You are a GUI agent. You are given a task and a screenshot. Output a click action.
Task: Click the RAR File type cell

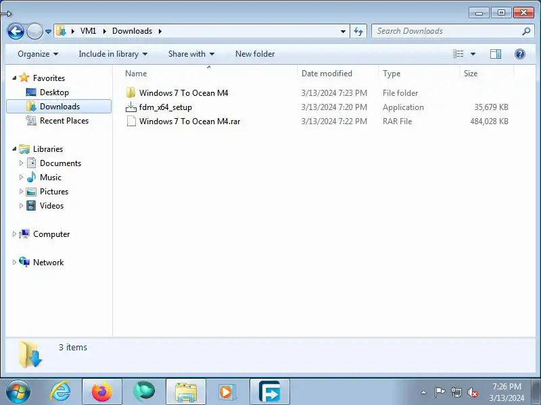(x=397, y=122)
